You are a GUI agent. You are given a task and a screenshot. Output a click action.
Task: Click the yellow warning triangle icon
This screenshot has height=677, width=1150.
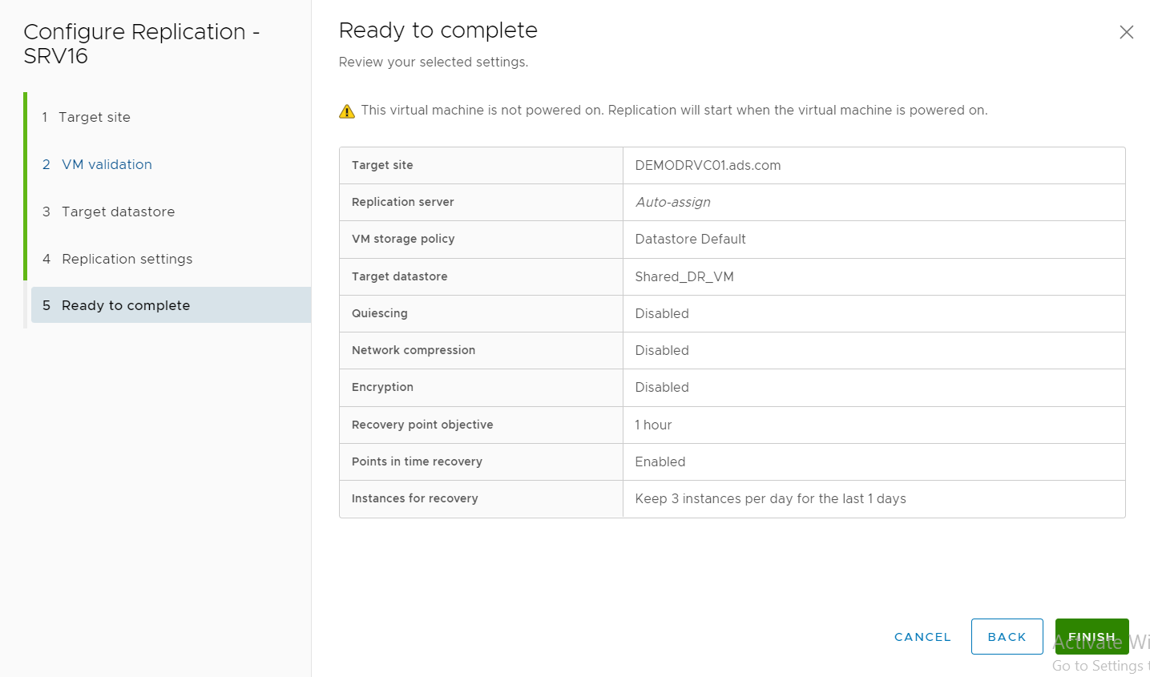coord(347,111)
